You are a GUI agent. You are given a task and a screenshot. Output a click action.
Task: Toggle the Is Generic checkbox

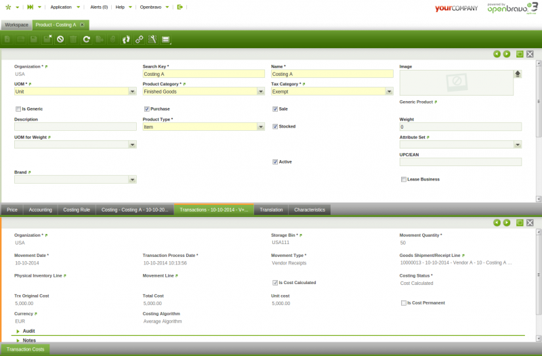click(18, 109)
